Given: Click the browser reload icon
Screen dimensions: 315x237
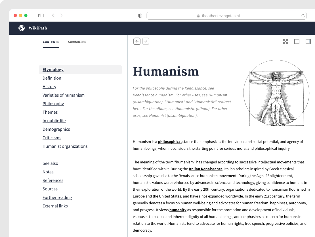Looking at the screenshot, I should click(303, 16).
